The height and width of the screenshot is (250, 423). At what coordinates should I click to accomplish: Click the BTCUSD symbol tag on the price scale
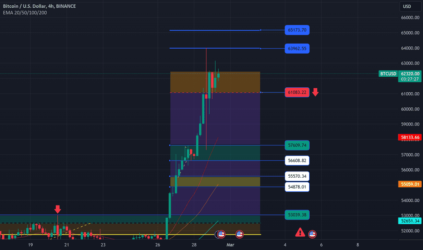[388, 74]
